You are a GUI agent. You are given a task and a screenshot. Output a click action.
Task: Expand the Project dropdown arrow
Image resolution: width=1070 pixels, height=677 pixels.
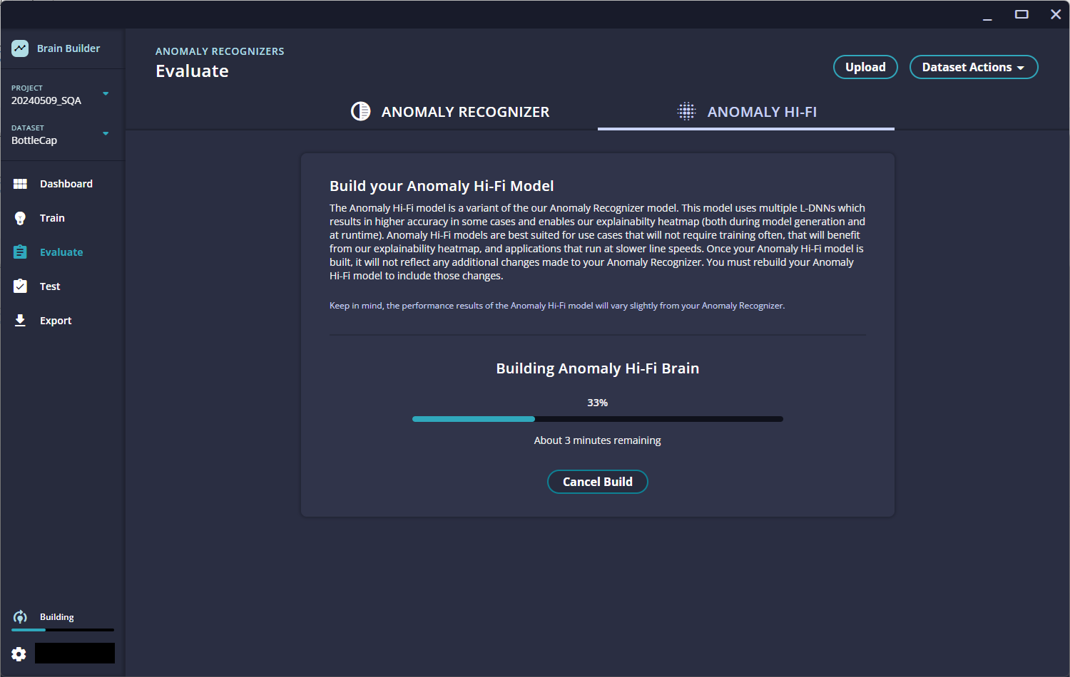[106, 94]
